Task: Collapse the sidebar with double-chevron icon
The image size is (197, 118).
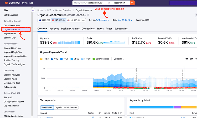Action: tap(33, 10)
